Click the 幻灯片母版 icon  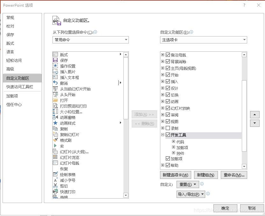[55, 163]
